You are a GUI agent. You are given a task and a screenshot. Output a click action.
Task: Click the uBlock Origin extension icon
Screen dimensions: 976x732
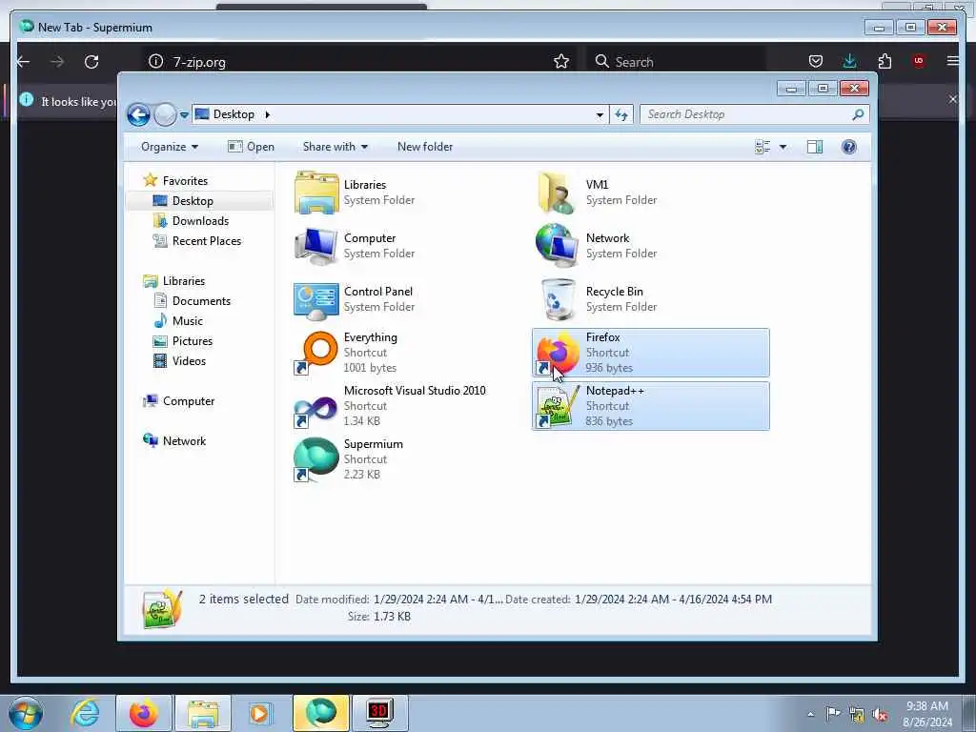pyautogui.click(x=919, y=61)
